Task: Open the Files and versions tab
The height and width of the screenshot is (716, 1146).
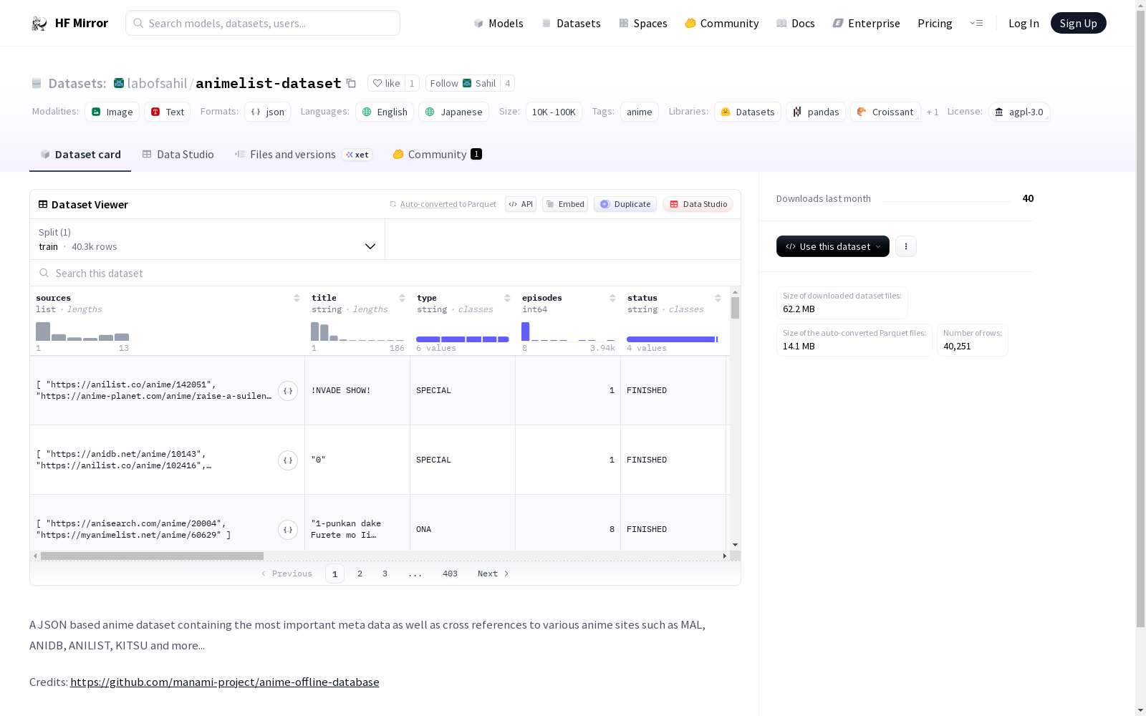Action: pyautogui.click(x=304, y=155)
